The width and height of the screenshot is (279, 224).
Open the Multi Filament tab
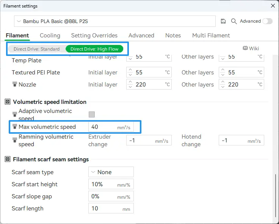coord(211,36)
